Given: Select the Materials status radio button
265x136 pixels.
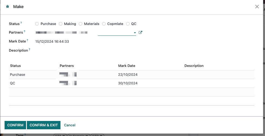Looking at the screenshot, I should (x=80, y=24).
